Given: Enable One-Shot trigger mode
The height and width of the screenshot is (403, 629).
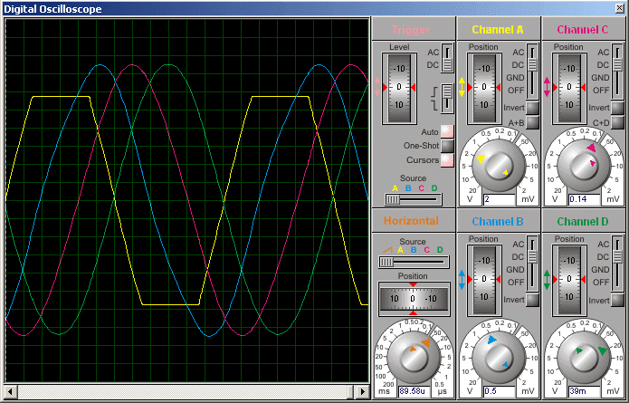Looking at the screenshot, I should (x=447, y=146).
